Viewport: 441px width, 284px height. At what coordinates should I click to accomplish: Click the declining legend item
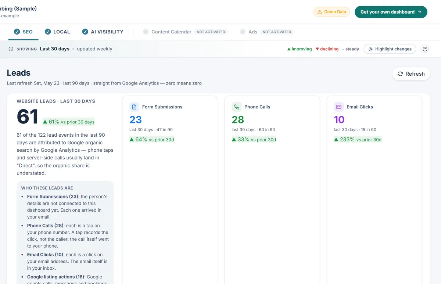coord(327,49)
